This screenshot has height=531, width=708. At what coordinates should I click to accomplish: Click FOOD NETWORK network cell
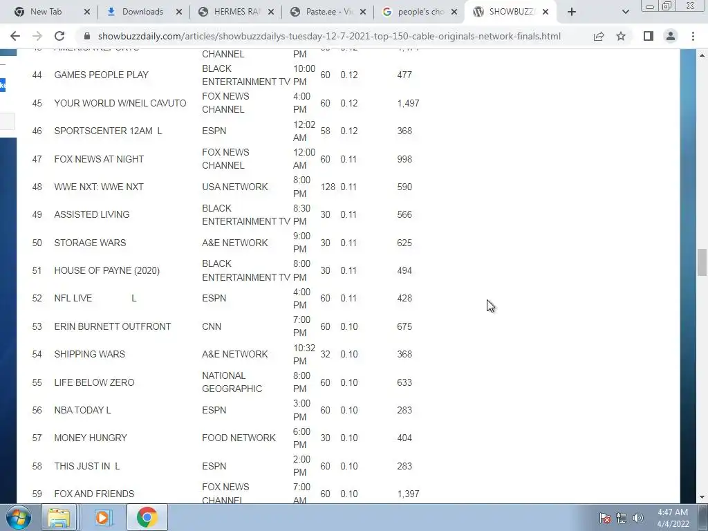tap(239, 438)
